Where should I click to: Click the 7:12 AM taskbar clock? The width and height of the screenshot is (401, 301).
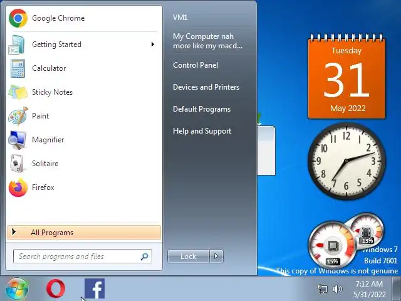(x=369, y=289)
